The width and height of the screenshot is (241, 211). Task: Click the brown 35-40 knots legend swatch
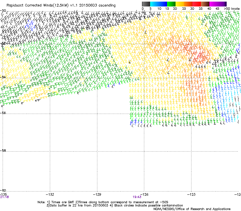[x=205, y=4]
